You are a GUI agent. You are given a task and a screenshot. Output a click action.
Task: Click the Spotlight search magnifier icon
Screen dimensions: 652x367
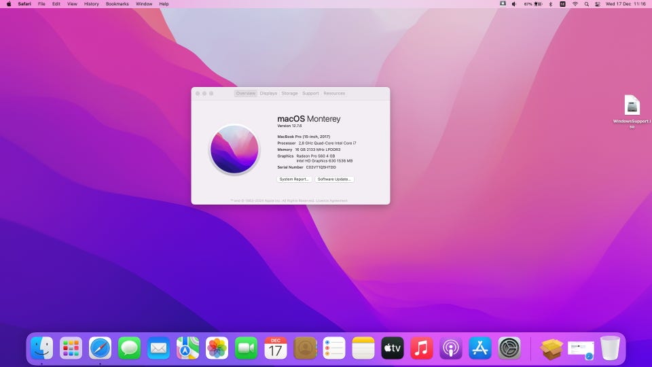coord(587,4)
